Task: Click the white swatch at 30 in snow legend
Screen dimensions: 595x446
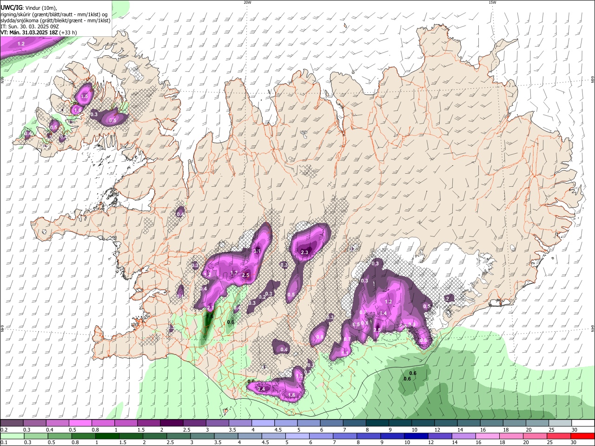Action: 583,423
